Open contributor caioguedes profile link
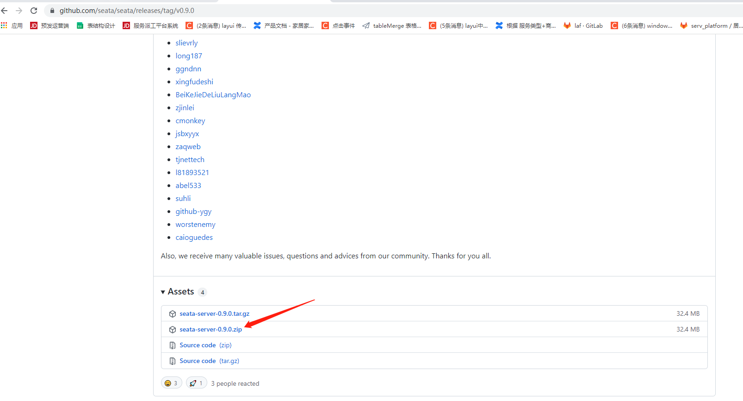Viewport: 743px width, 401px height. tap(194, 237)
